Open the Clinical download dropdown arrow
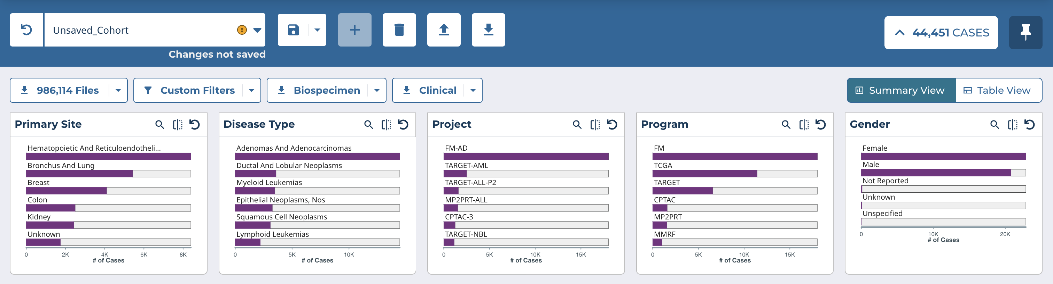 point(473,91)
